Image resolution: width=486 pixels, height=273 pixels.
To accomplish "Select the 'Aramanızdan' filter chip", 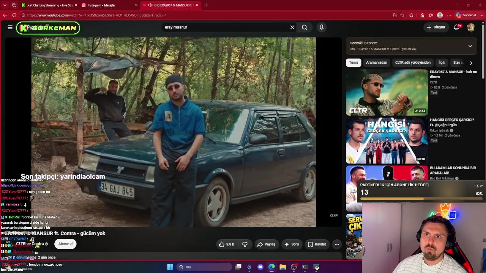I will pyautogui.click(x=377, y=63).
